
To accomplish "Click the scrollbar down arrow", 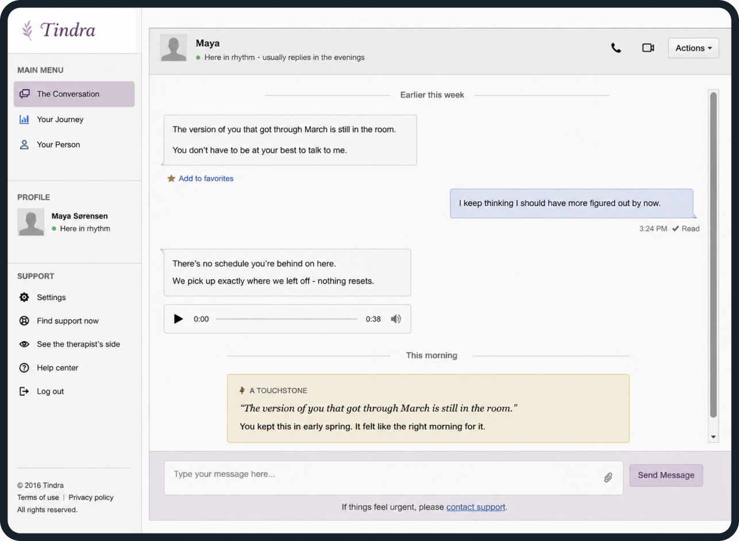I will click(x=714, y=437).
